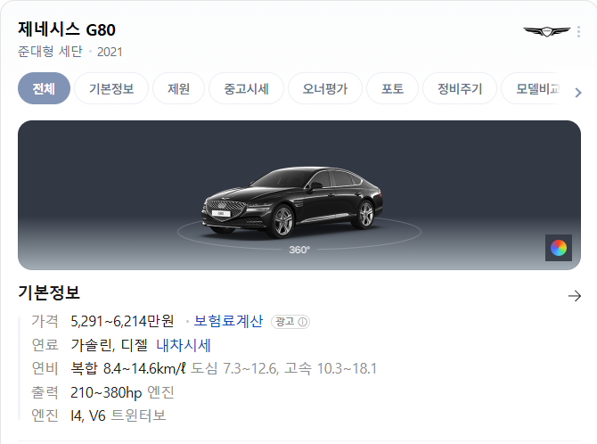Open the 오너평가 tab
Screen dimensions: 597x444
coord(324,88)
